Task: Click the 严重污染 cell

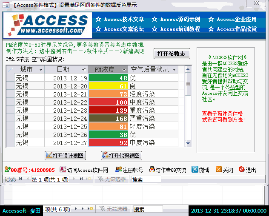Action: pos(153,119)
